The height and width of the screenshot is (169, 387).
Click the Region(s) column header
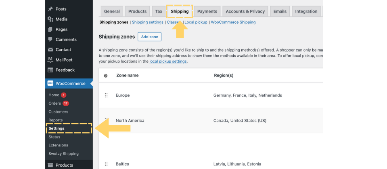pyautogui.click(x=224, y=75)
